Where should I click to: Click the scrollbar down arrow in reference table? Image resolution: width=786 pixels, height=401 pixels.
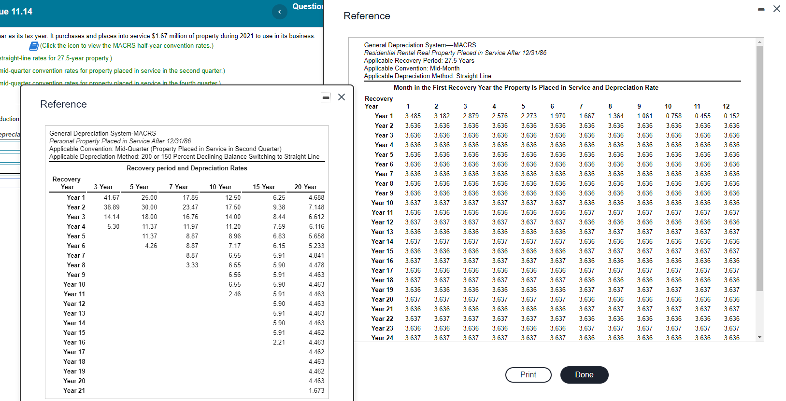pyautogui.click(x=760, y=337)
